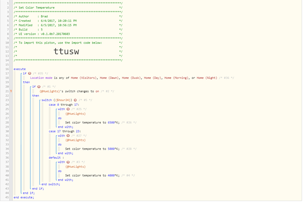Click {@HueLights} device on line 32
Image resolution: width=304 pixels, height=203 pixels.
tap(75, 140)
